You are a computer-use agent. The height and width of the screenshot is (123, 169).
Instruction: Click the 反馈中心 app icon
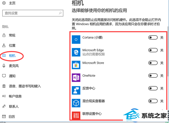76,90
